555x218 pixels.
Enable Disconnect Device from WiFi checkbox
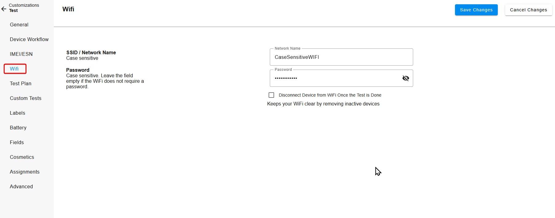coord(271,95)
